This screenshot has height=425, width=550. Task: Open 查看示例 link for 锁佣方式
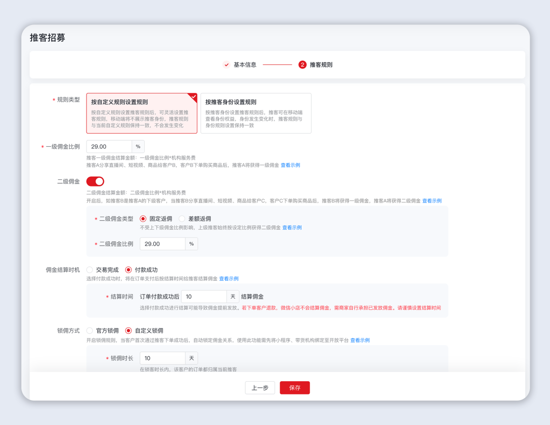point(360,340)
